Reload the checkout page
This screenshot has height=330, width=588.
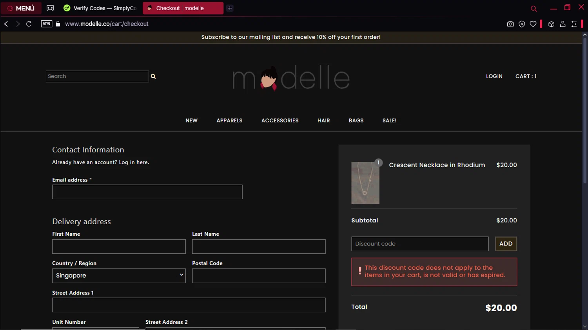(29, 24)
